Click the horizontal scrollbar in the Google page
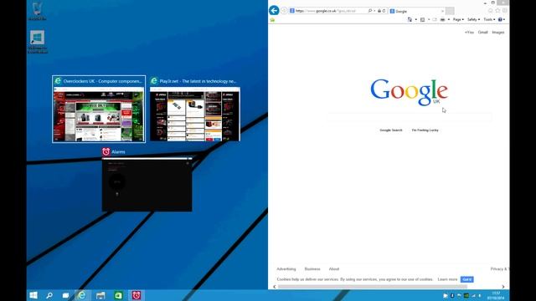The width and height of the screenshot is (536, 301). (x=373, y=287)
